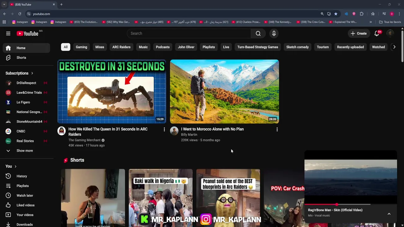Go to YouTube logo home link
The width and height of the screenshot is (404, 227).
[x=27, y=33]
